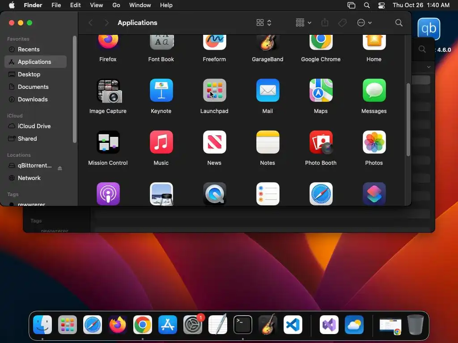
Task: Open the Go menu
Action: (116, 5)
